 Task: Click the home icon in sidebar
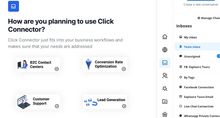[165, 37]
